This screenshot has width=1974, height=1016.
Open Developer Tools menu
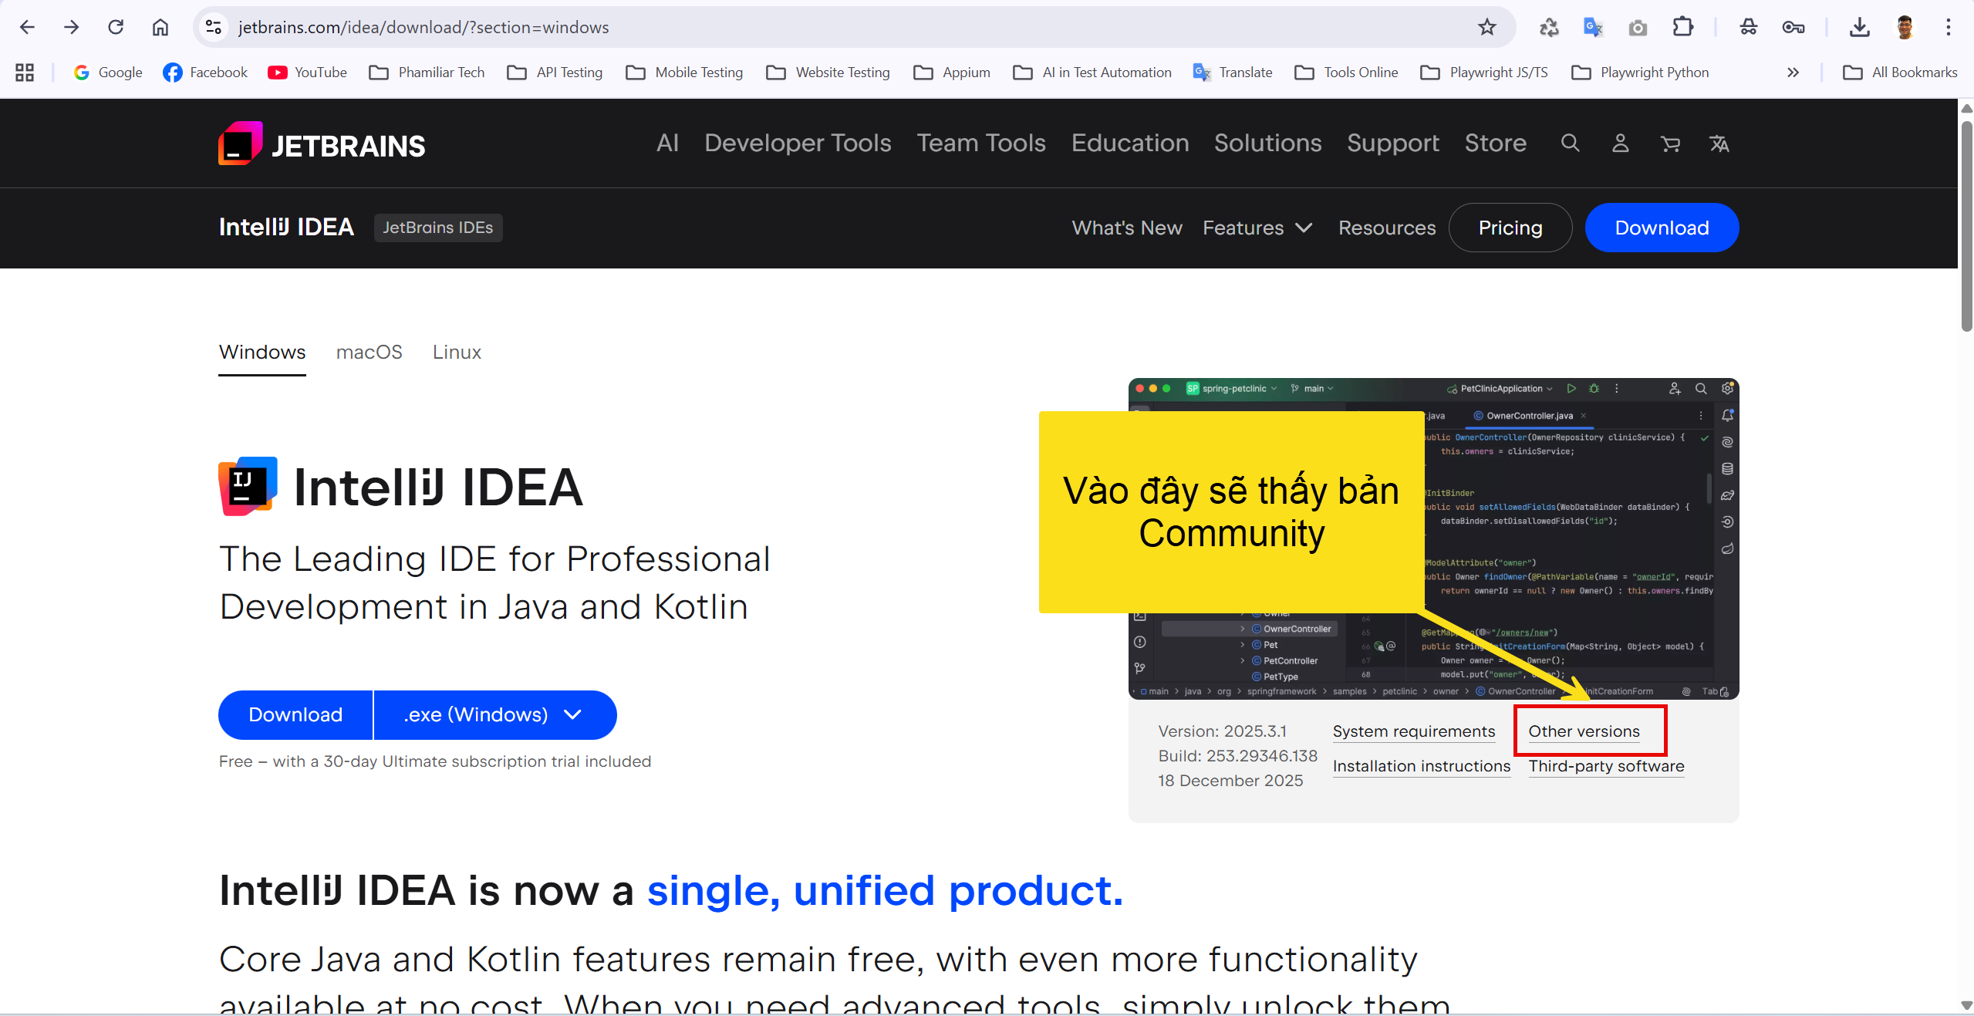(x=797, y=143)
